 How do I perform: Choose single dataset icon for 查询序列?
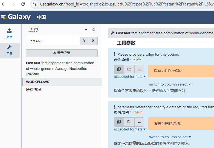coord(119,69)
